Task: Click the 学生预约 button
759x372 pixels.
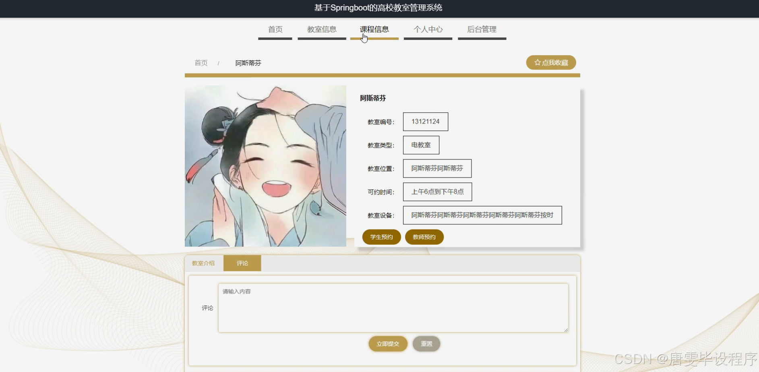Action: (381, 237)
